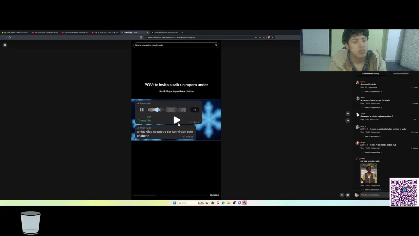The height and width of the screenshot is (236, 419).
Task: Click the browser reload button
Action: (9, 37)
